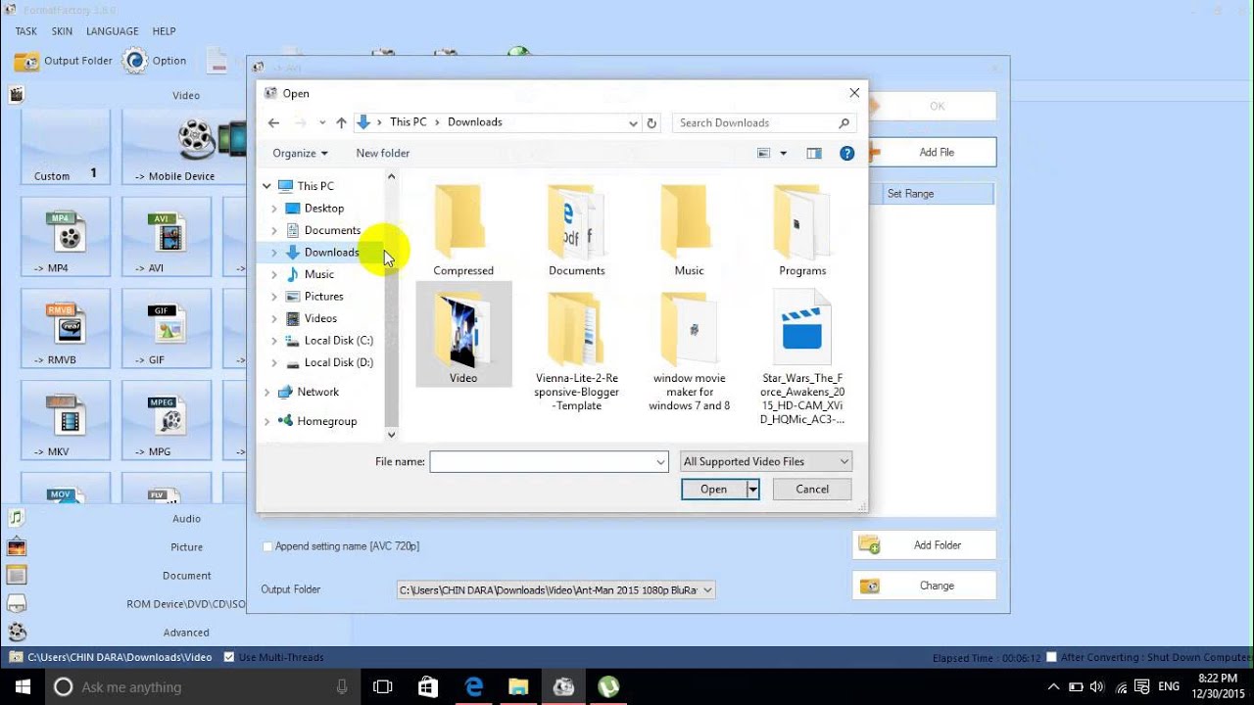Click the Help icon in Open dialog

(x=847, y=153)
